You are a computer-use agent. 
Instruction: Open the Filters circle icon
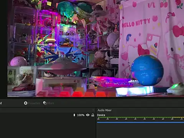[45, 103]
